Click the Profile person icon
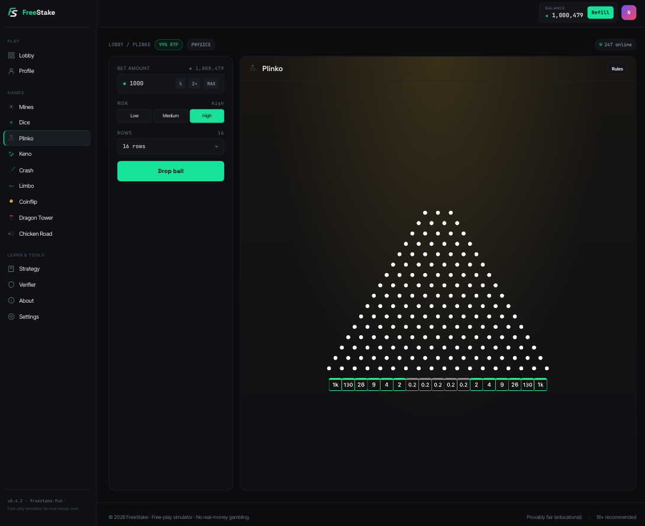The image size is (645, 526). click(11, 71)
